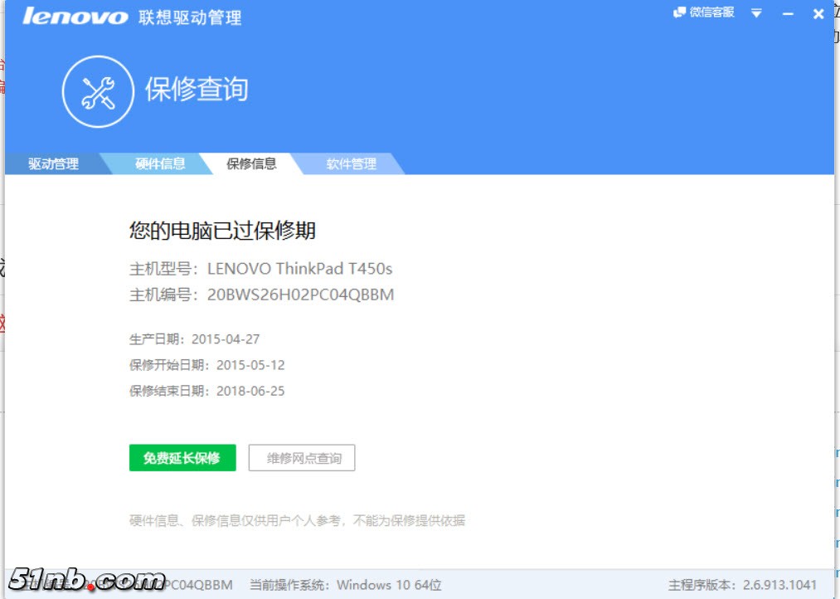This screenshot has height=599, width=840.
Task: Click the 保修查询 page heading
Action: 196,89
